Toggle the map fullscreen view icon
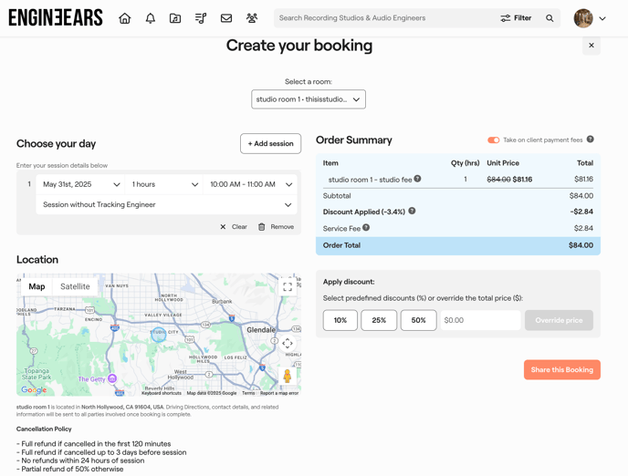This screenshot has width=628, height=476. pyautogui.click(x=288, y=287)
